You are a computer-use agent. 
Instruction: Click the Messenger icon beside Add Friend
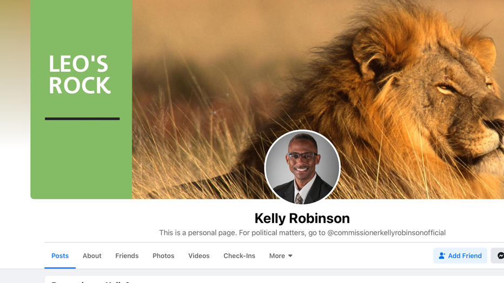pos(500,256)
